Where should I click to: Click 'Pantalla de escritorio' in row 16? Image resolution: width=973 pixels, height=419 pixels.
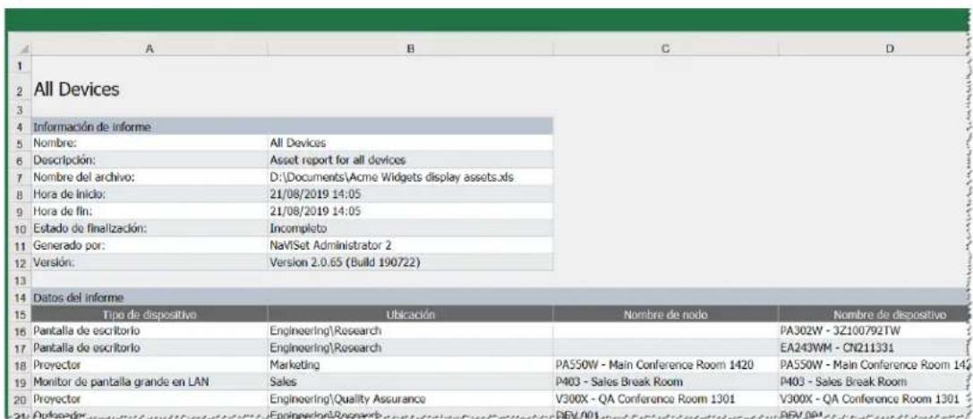149,332
